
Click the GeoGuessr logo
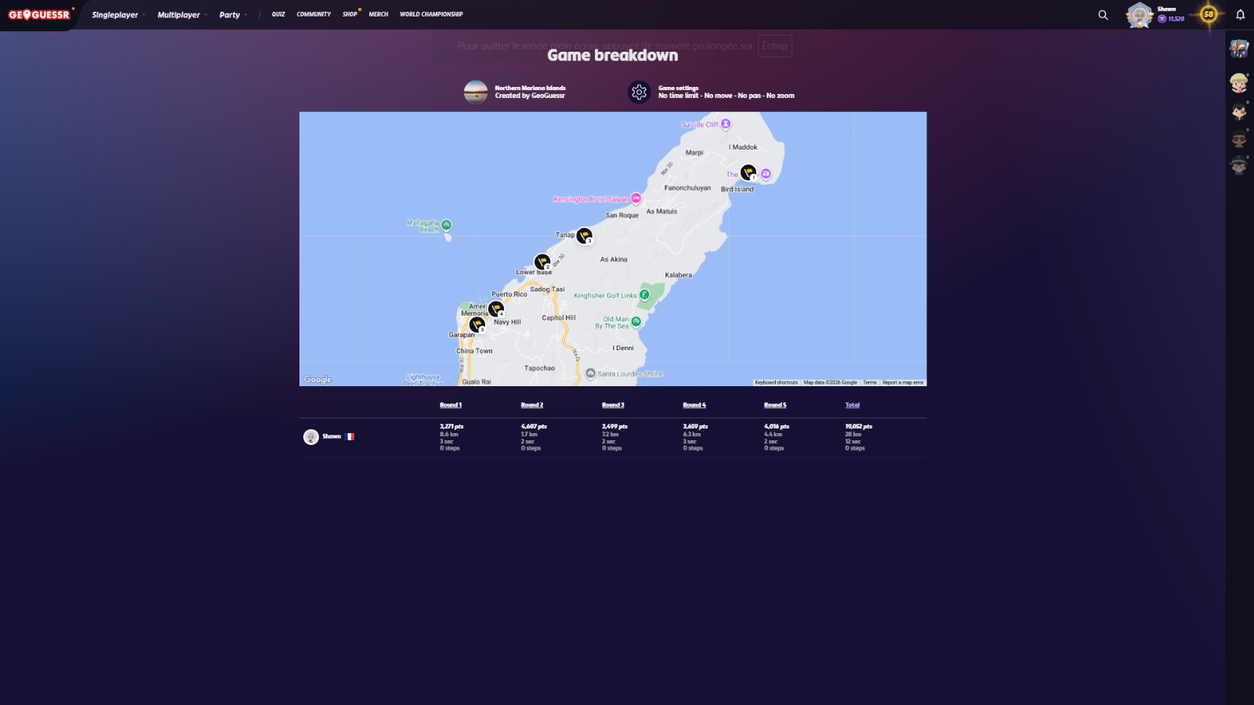click(39, 15)
